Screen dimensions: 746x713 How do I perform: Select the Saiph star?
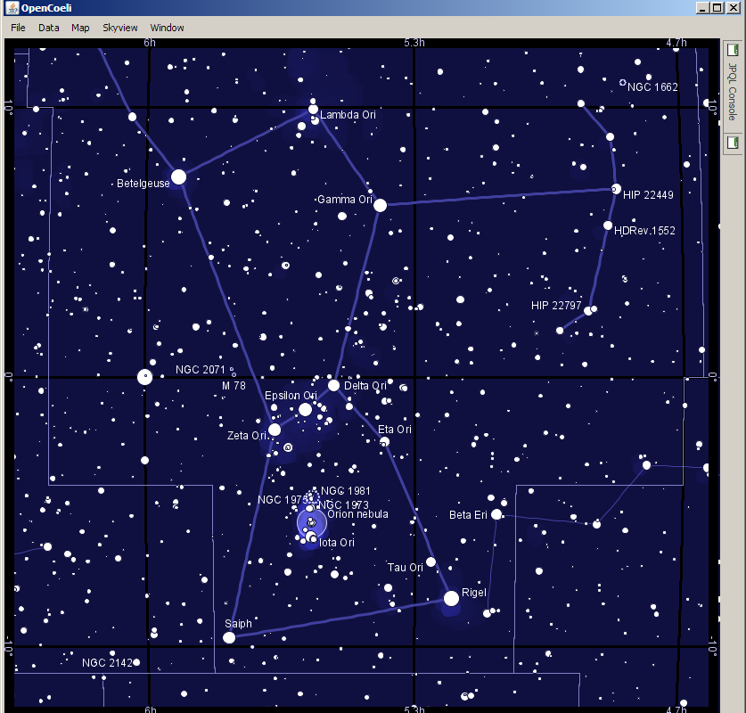click(229, 637)
